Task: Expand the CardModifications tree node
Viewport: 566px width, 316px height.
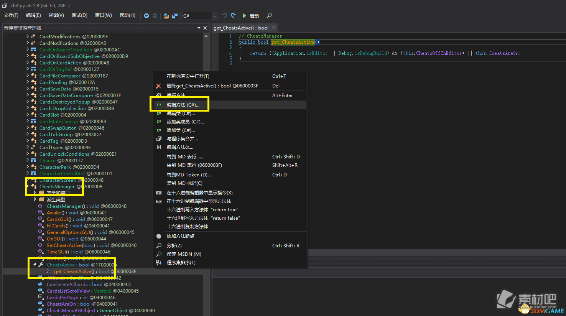Action: pyautogui.click(x=28, y=36)
